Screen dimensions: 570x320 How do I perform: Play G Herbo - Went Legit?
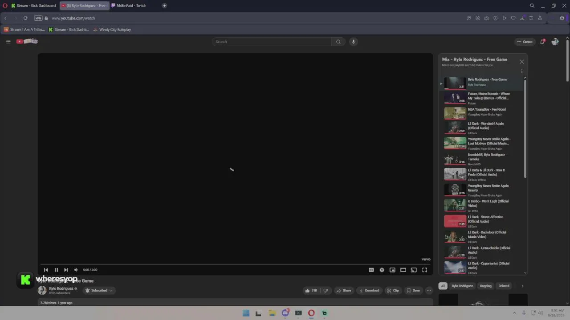click(x=481, y=206)
